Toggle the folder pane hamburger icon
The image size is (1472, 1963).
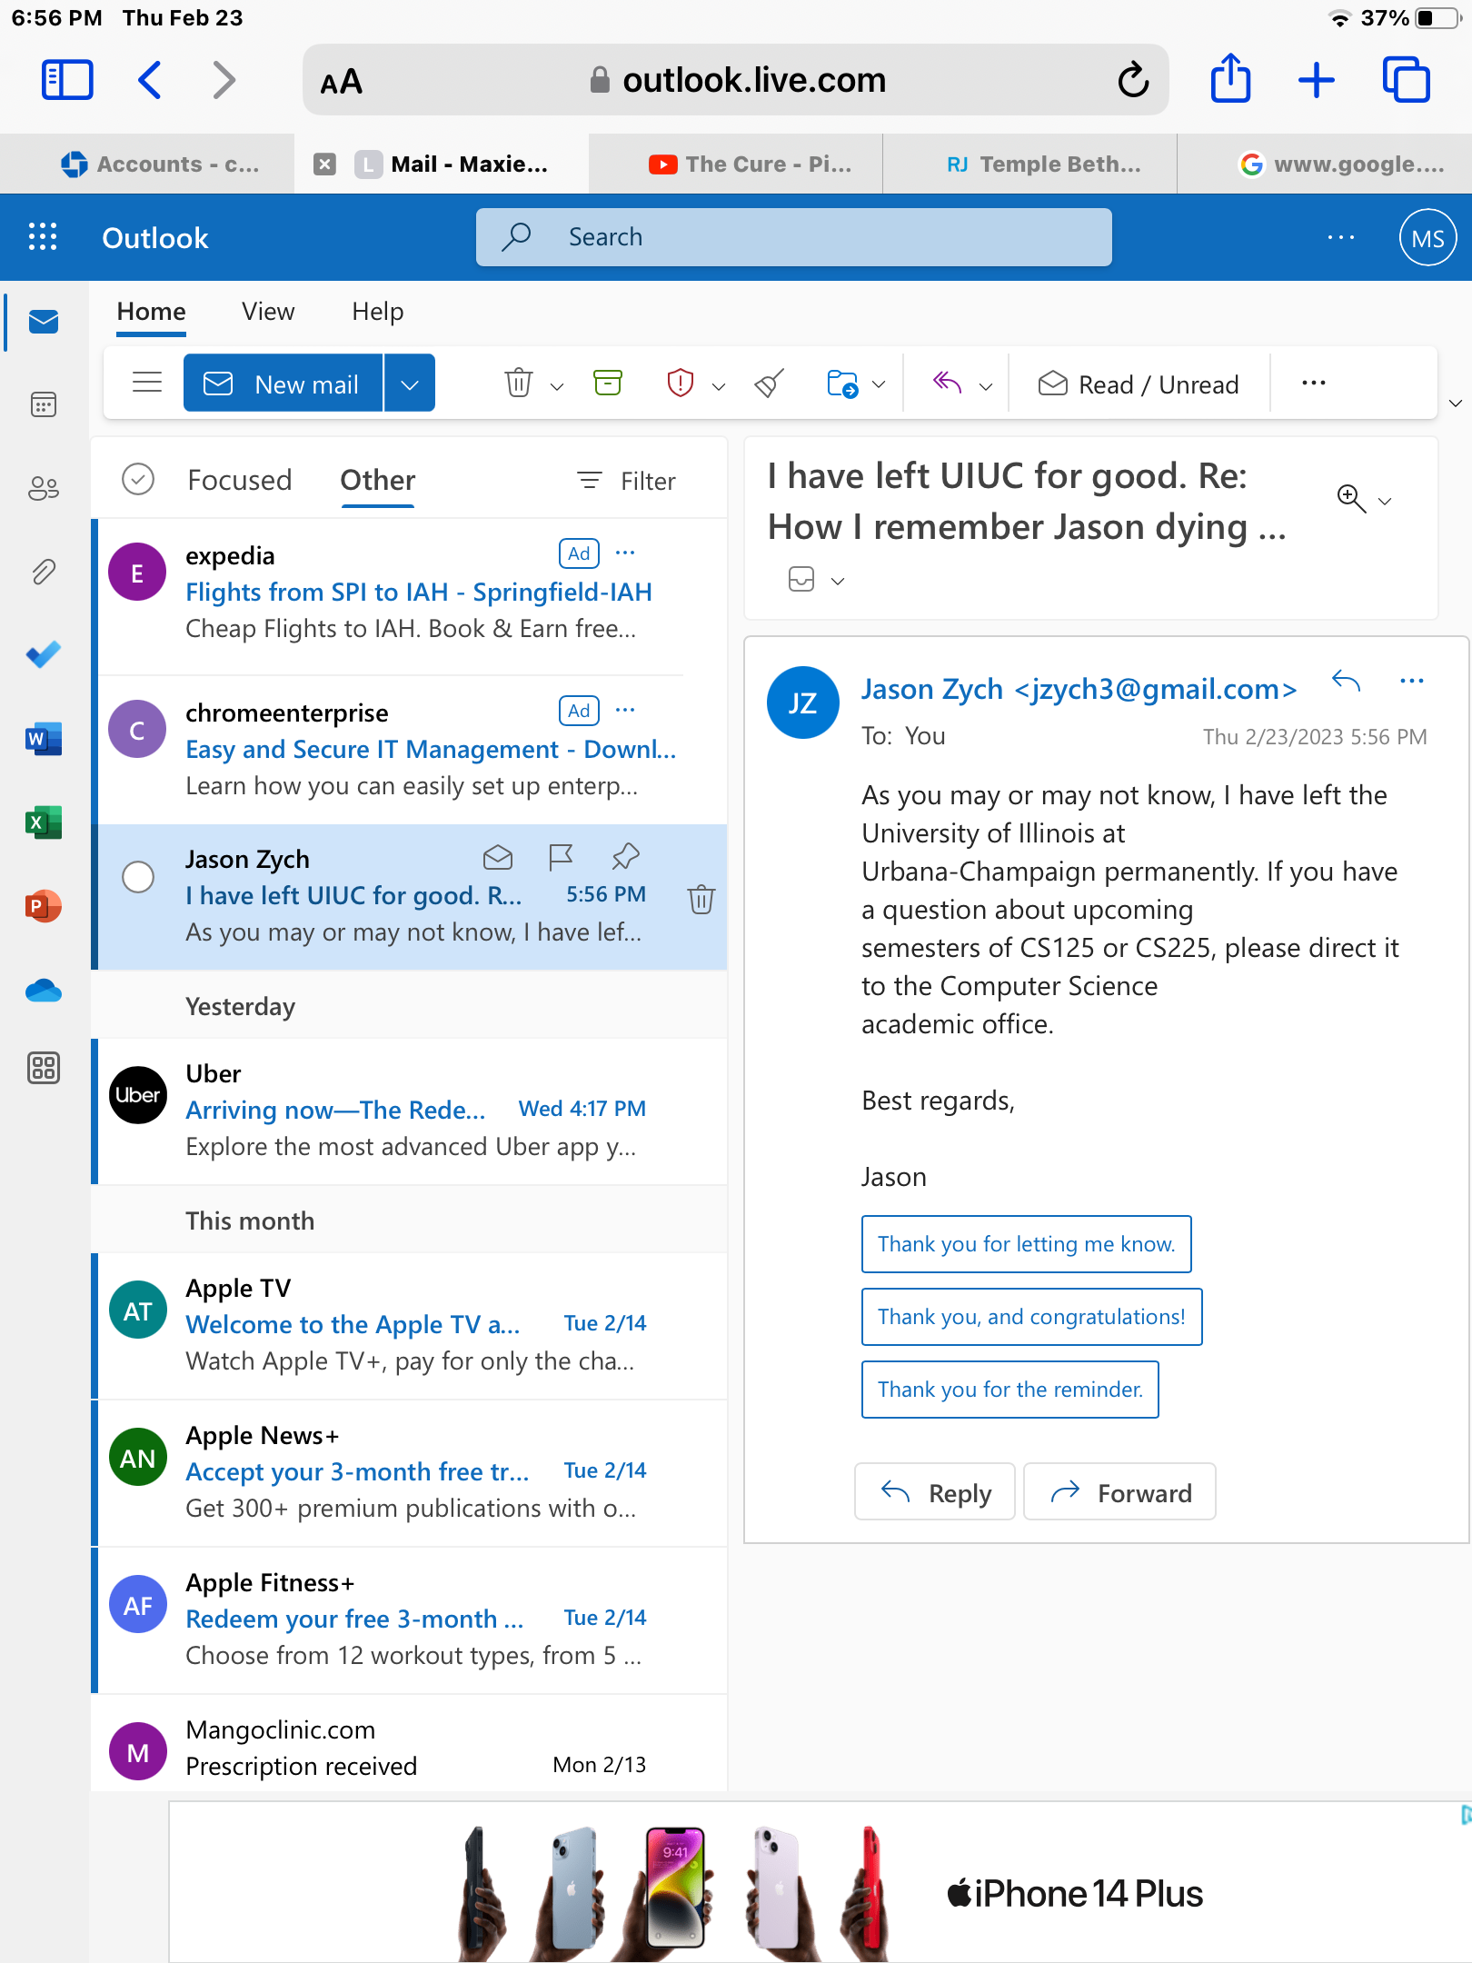(147, 383)
